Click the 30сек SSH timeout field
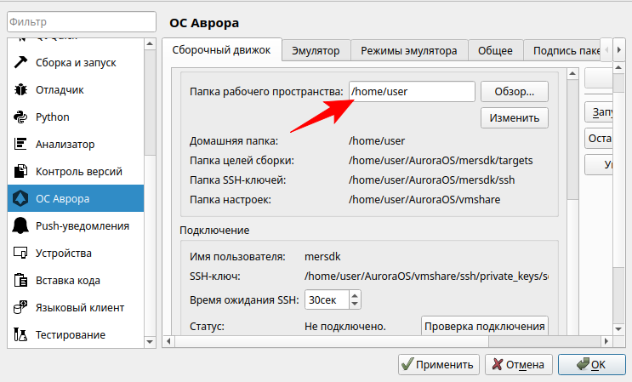632x382 pixels. (327, 299)
